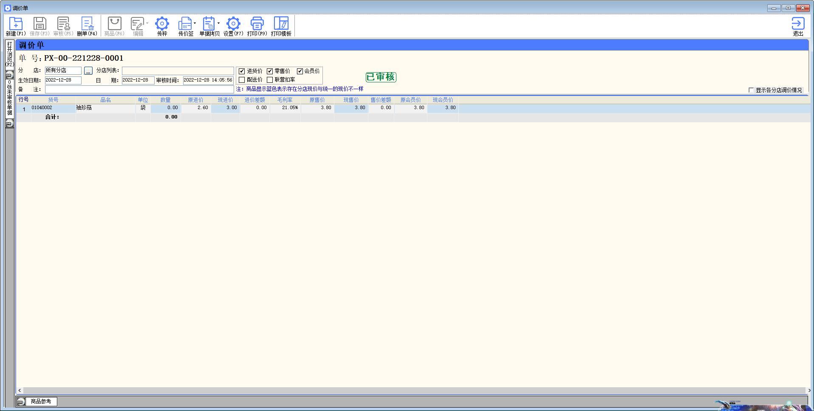Click the 分店列表 input field

click(x=178, y=70)
